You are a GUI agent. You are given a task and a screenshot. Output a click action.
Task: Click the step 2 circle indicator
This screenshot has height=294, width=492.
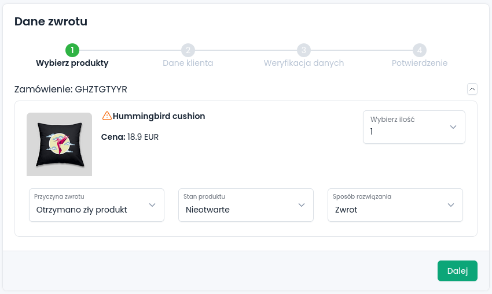tap(188, 50)
